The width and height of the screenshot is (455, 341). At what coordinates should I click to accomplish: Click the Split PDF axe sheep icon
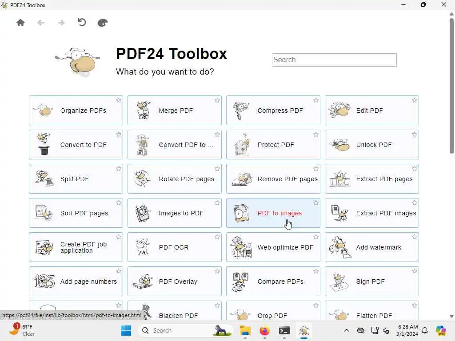point(44,178)
